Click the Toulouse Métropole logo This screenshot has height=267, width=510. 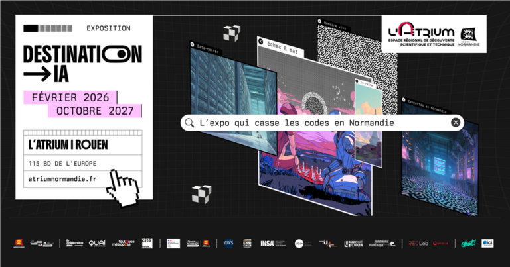pyautogui.click(x=124, y=243)
